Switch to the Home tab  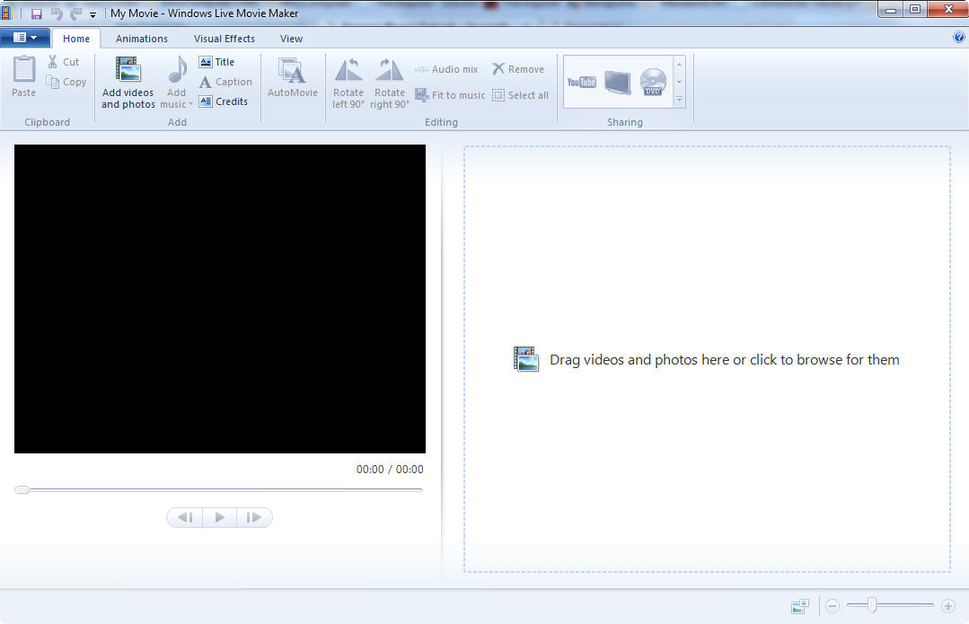coord(76,39)
